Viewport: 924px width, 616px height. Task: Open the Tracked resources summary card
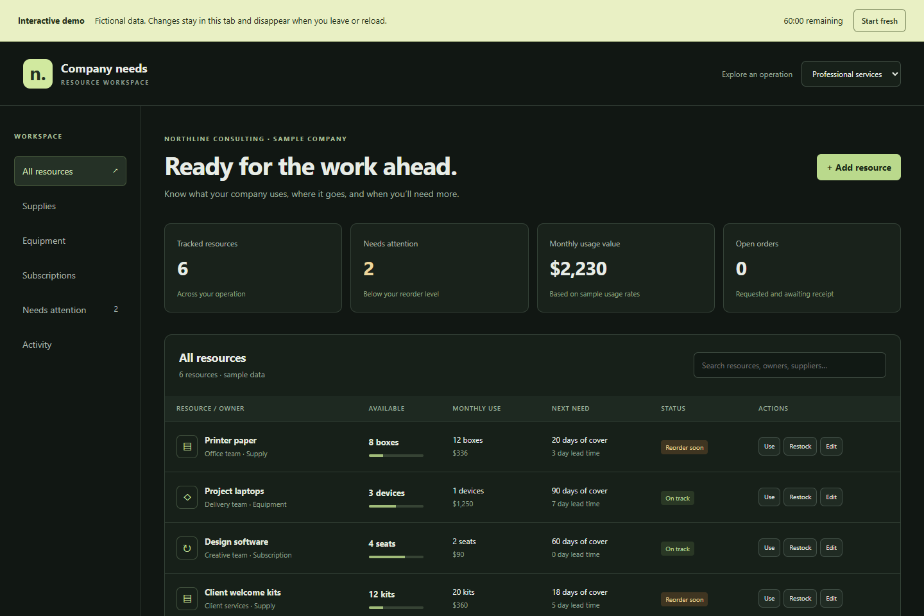[253, 268]
